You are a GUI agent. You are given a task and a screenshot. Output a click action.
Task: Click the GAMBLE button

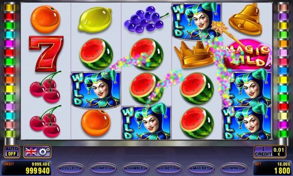pyautogui.click(x=136, y=168)
